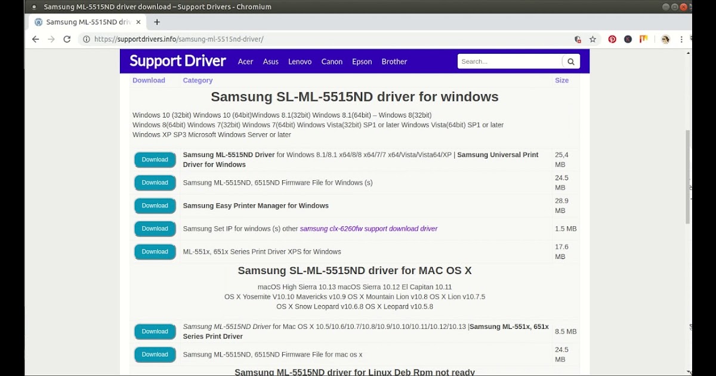The height and width of the screenshot is (376, 716).
Task: Download ML-5515ND Firmware File for Windows
Action: [x=155, y=183]
